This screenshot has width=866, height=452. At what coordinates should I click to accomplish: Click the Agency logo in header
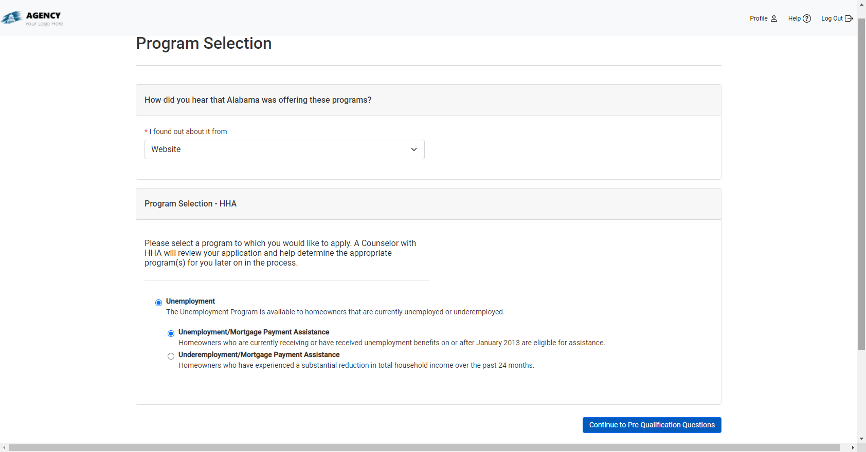click(x=32, y=18)
